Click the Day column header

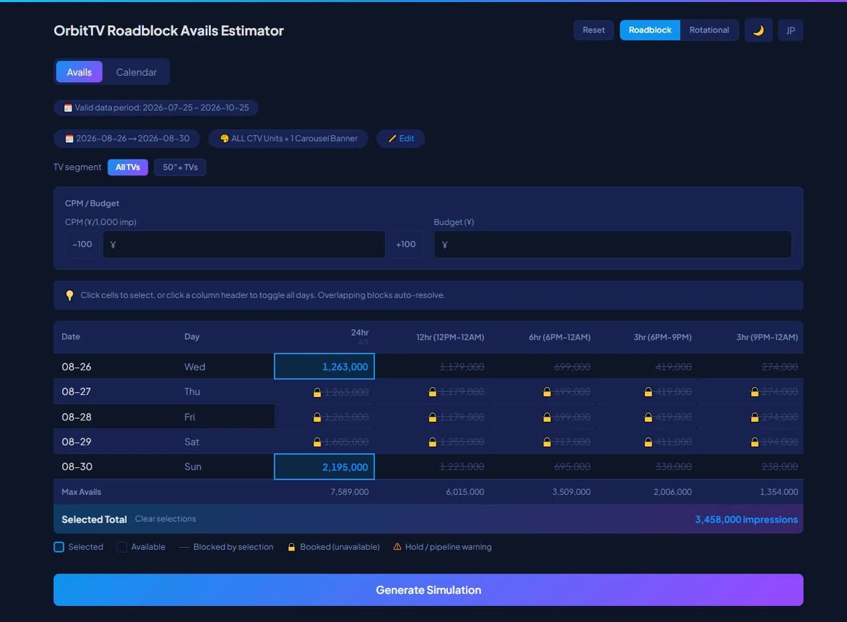click(x=192, y=337)
